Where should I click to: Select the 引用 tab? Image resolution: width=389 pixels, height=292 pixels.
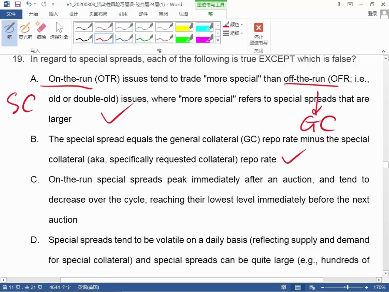123,14
